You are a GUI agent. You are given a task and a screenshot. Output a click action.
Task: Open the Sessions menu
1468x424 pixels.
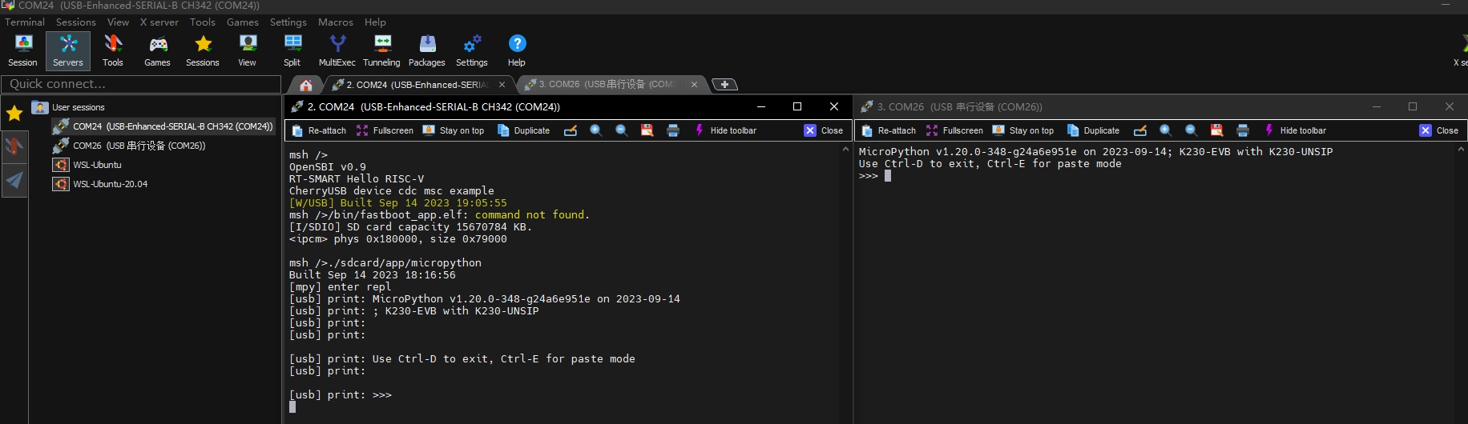[x=76, y=22]
